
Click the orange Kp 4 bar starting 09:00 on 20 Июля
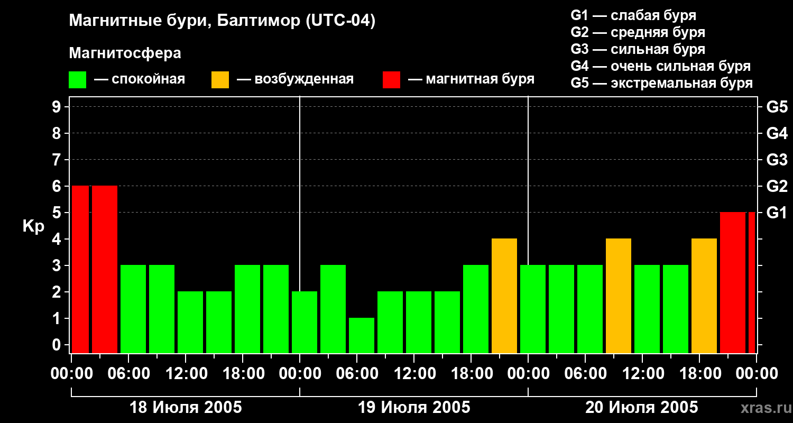(619, 296)
